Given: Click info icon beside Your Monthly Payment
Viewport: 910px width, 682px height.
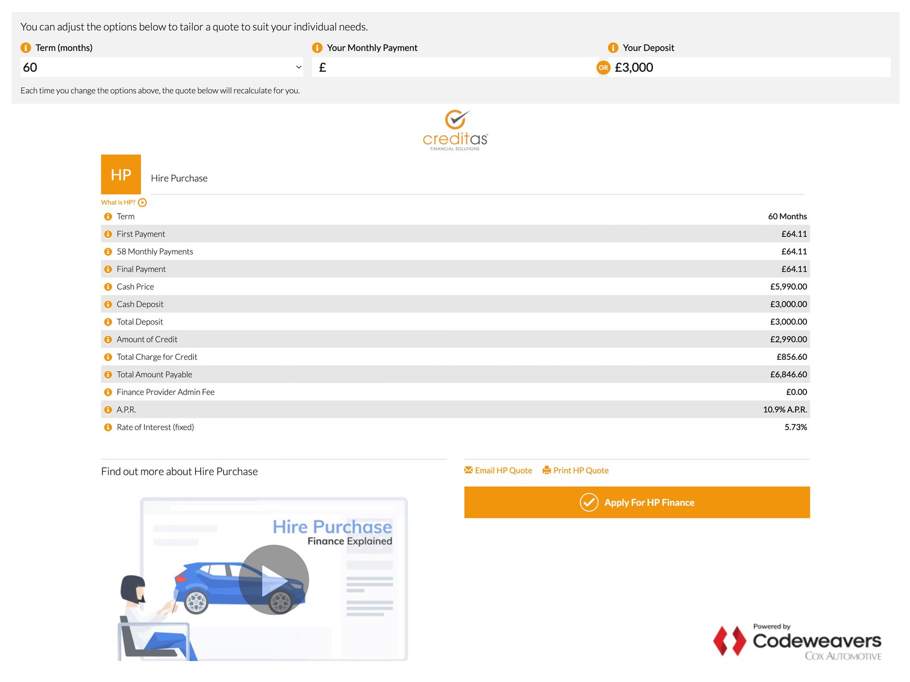Looking at the screenshot, I should click(317, 48).
